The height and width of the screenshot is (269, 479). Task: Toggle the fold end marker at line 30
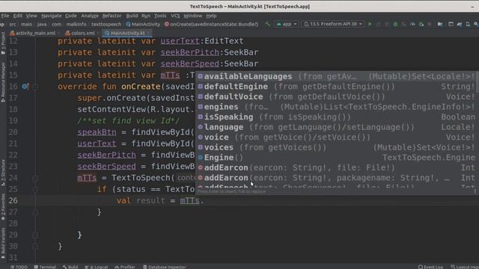click(35, 246)
